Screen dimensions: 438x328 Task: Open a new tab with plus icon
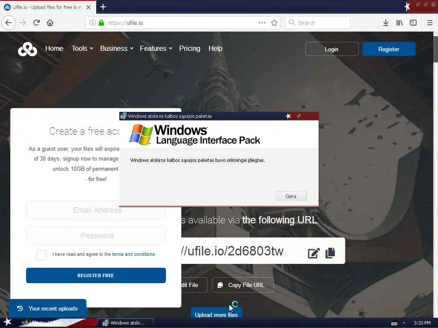click(x=103, y=7)
